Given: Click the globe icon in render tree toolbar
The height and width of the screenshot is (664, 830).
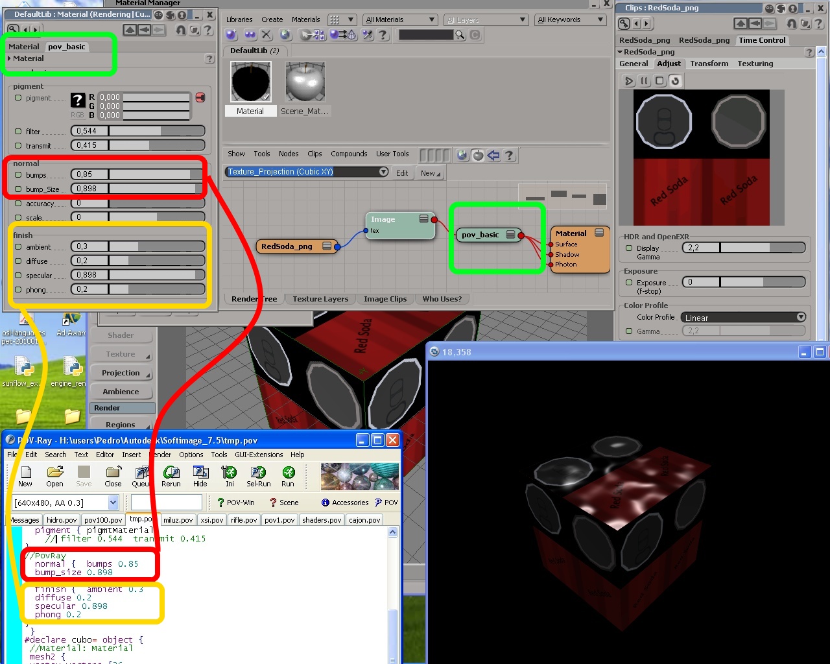Looking at the screenshot, I should click(462, 156).
